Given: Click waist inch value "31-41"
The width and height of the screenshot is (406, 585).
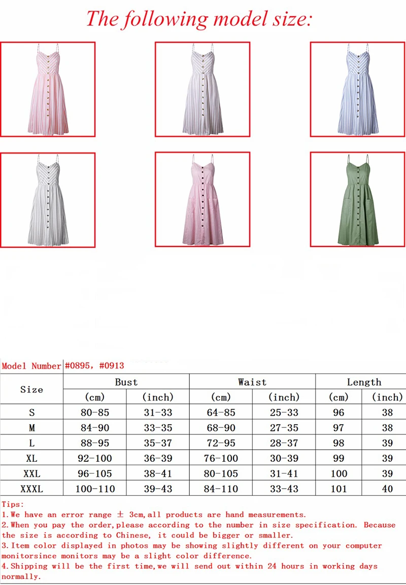Looking at the screenshot, I should click(x=284, y=474).
